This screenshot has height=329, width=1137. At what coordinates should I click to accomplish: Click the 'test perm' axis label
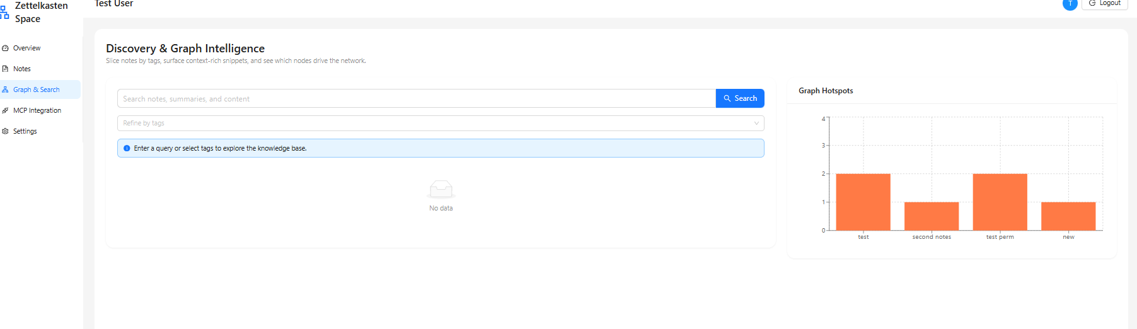(1000, 237)
